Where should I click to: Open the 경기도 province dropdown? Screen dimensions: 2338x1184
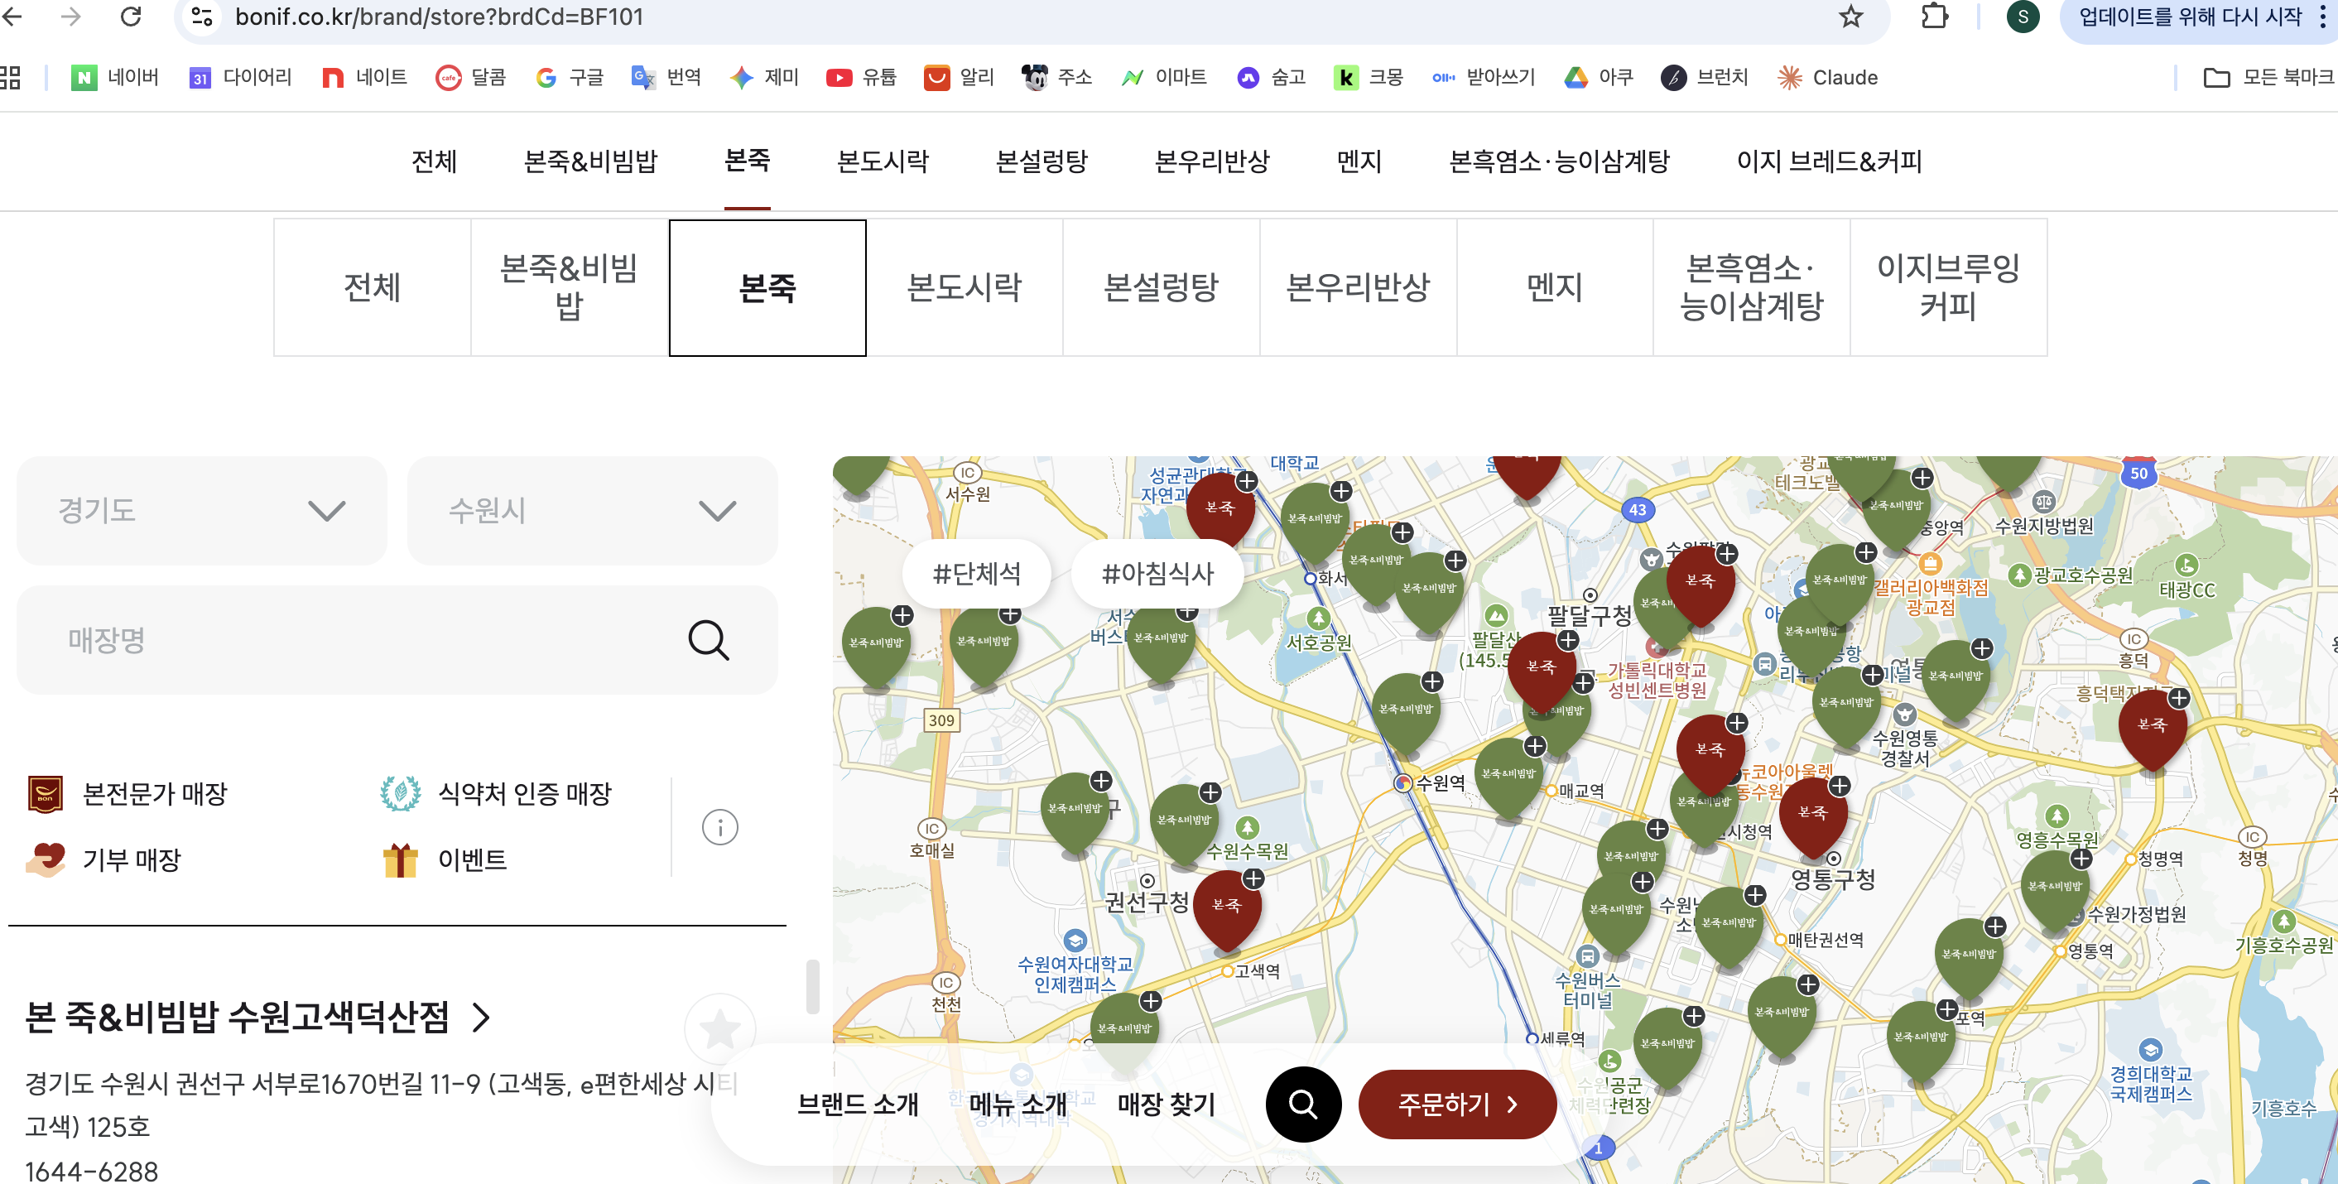[201, 510]
